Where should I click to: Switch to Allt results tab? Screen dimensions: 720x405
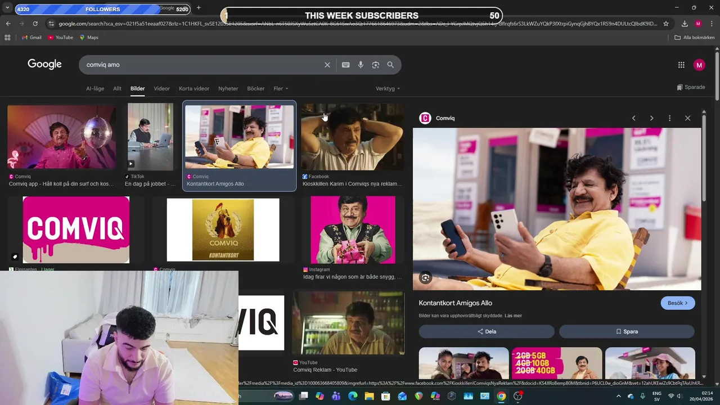(x=117, y=88)
